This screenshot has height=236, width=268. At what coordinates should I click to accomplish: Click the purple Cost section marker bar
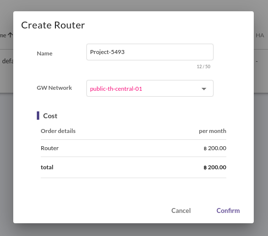point(38,115)
